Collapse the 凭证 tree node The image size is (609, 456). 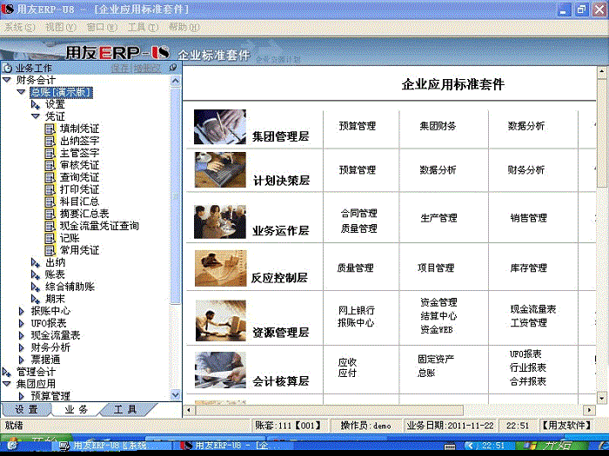click(36, 116)
